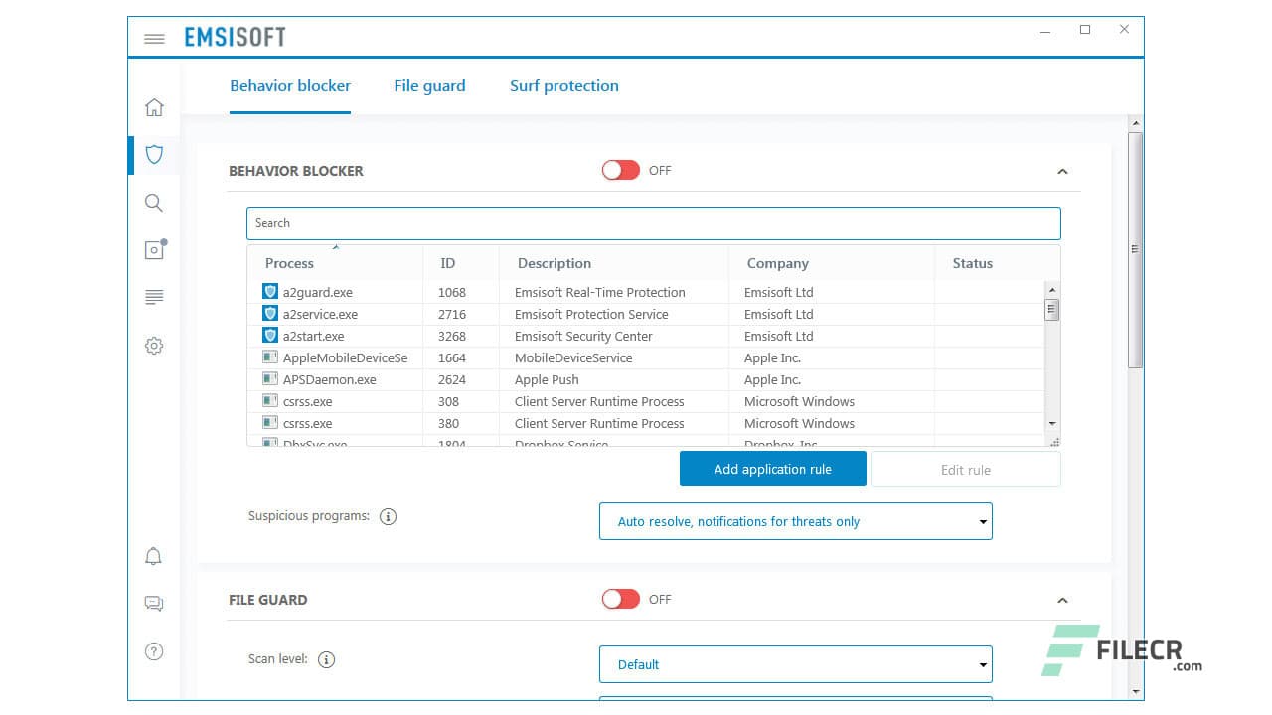
Task: Click the Add application rule button
Action: 772,468
